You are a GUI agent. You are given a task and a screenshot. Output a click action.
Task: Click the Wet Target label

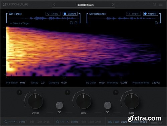(x=15, y=14)
